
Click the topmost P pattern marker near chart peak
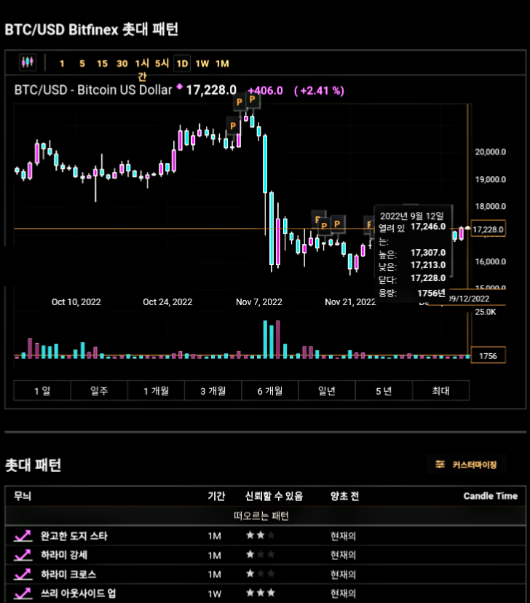(253, 99)
